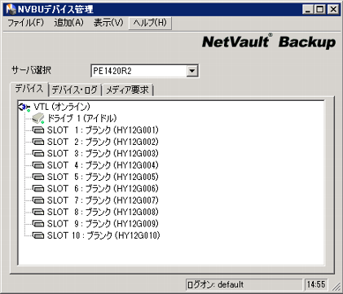
Task: Click the slot icon for SLOT 6
Action: (x=38, y=189)
